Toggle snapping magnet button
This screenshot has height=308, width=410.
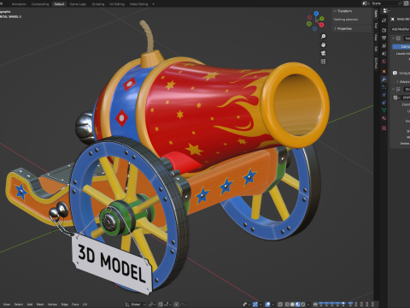pyautogui.click(x=161, y=305)
